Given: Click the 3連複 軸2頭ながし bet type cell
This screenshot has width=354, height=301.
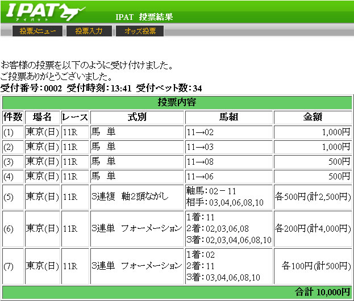Looking at the screenshot, I should pos(137,197).
